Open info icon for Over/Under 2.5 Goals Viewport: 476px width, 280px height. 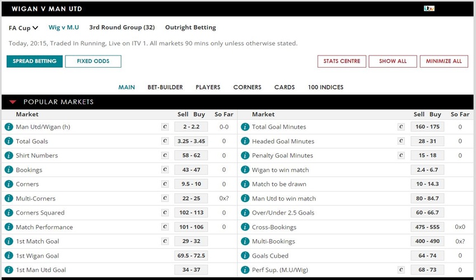click(x=245, y=213)
